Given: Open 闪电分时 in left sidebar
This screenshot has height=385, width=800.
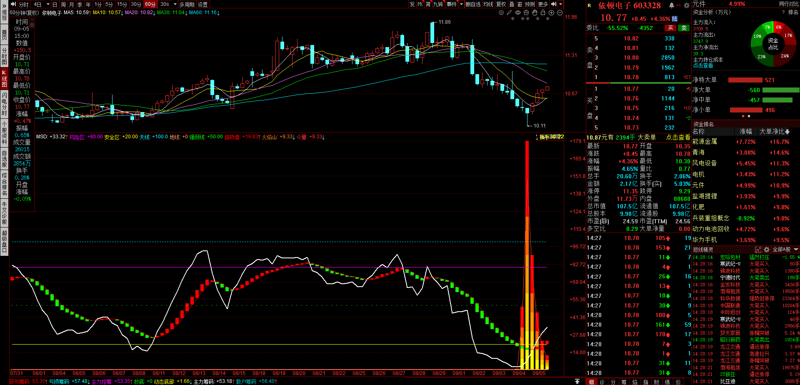Looking at the screenshot, I should pyautogui.click(x=4, y=104).
